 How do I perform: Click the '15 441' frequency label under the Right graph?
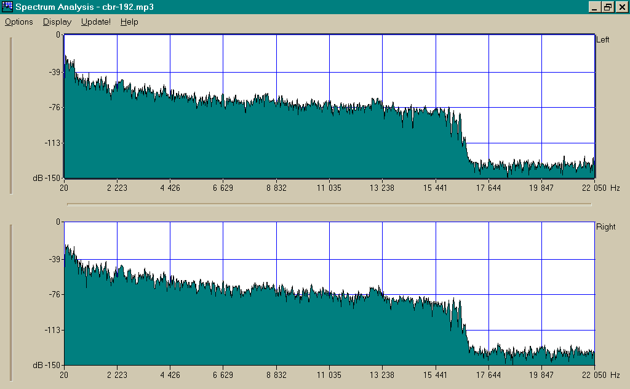coord(435,375)
